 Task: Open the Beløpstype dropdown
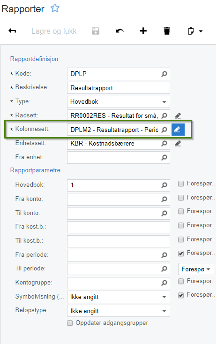[x=119, y=311]
